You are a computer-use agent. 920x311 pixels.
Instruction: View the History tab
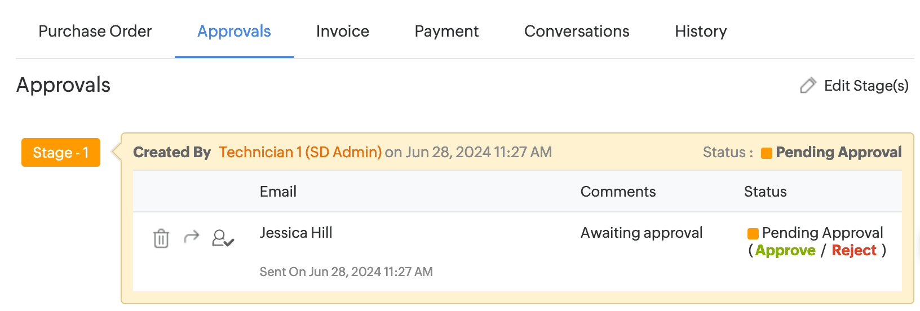(701, 32)
